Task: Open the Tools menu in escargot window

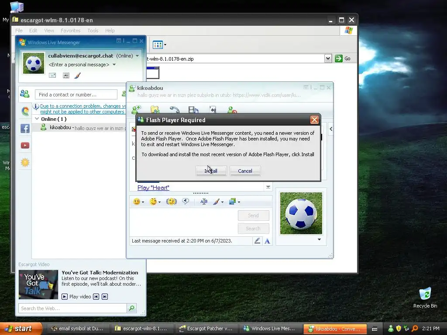Action: (x=93, y=31)
